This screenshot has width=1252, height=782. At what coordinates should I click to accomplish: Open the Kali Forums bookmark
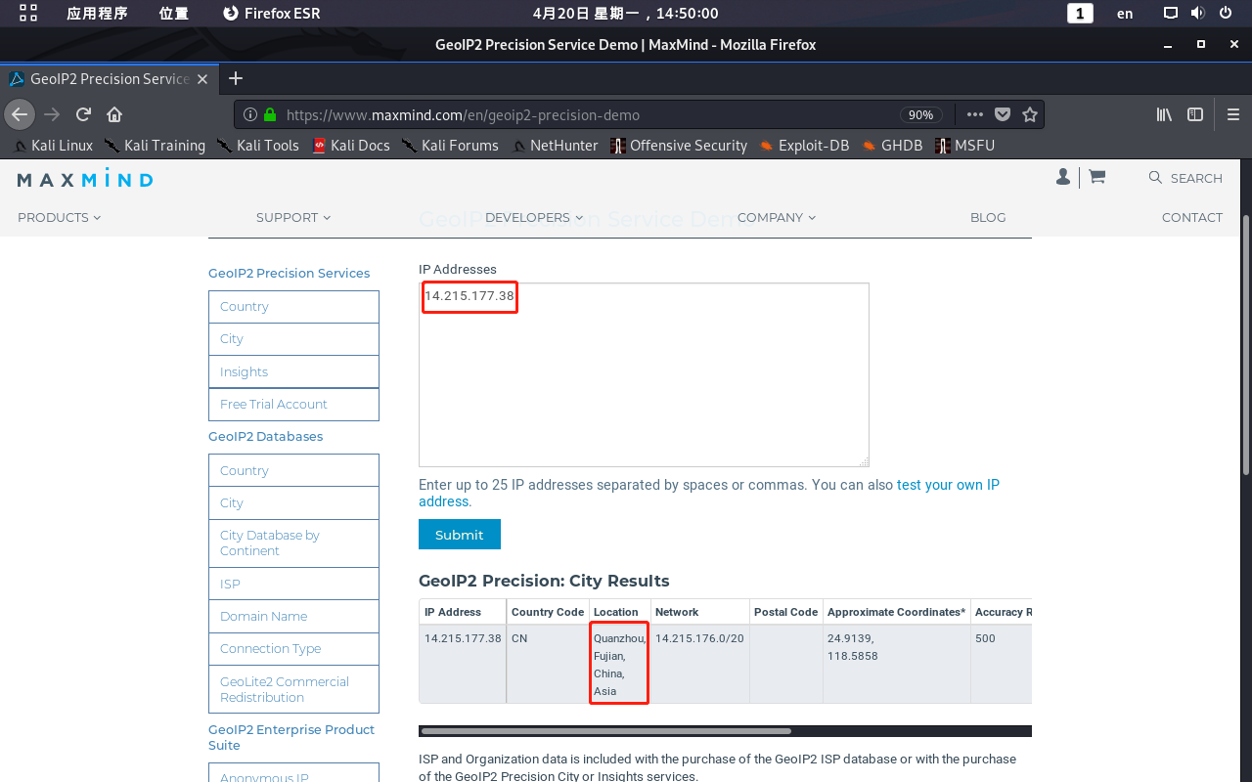tap(451, 146)
